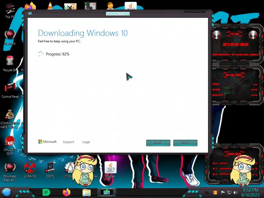The image size is (264, 198).
Task: Click the Downloading Windows 10 heading
Action: click(x=83, y=33)
